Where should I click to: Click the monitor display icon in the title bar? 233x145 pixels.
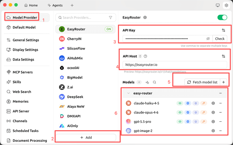[218, 5]
